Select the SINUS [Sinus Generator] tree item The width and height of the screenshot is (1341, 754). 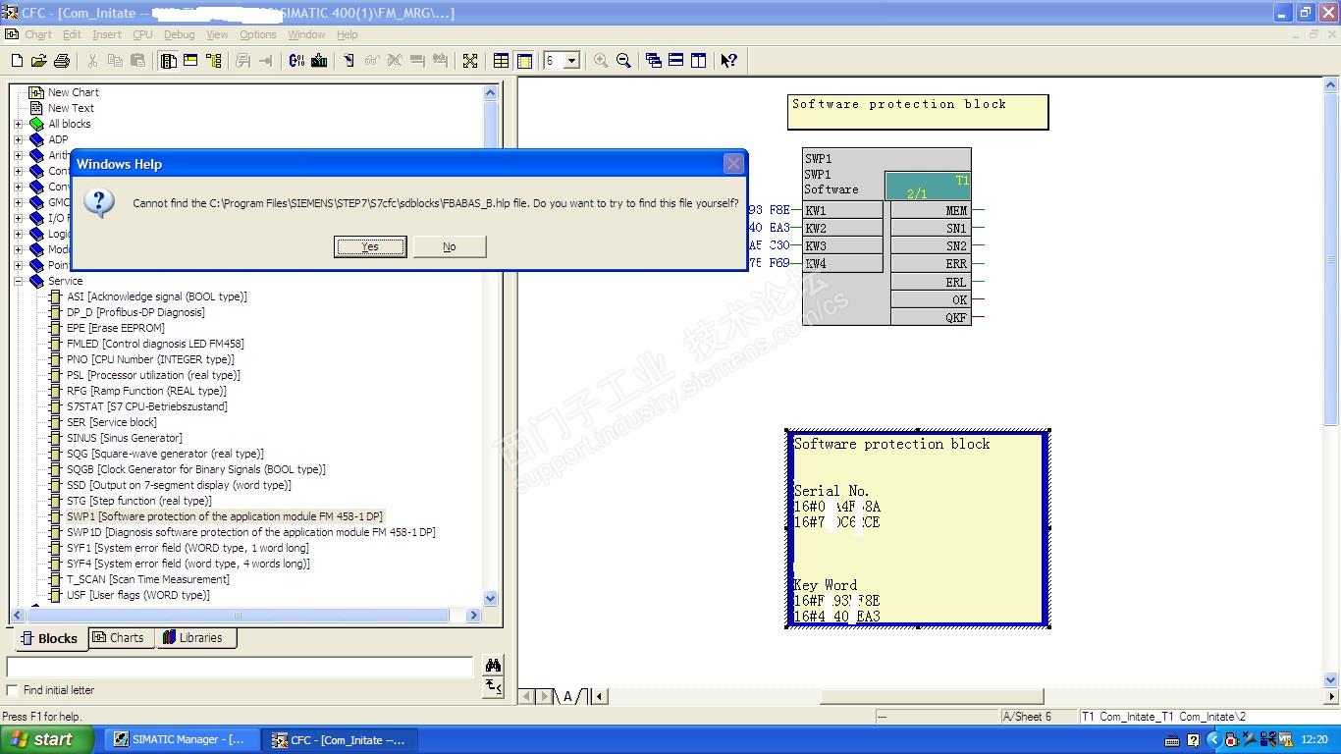(x=124, y=438)
